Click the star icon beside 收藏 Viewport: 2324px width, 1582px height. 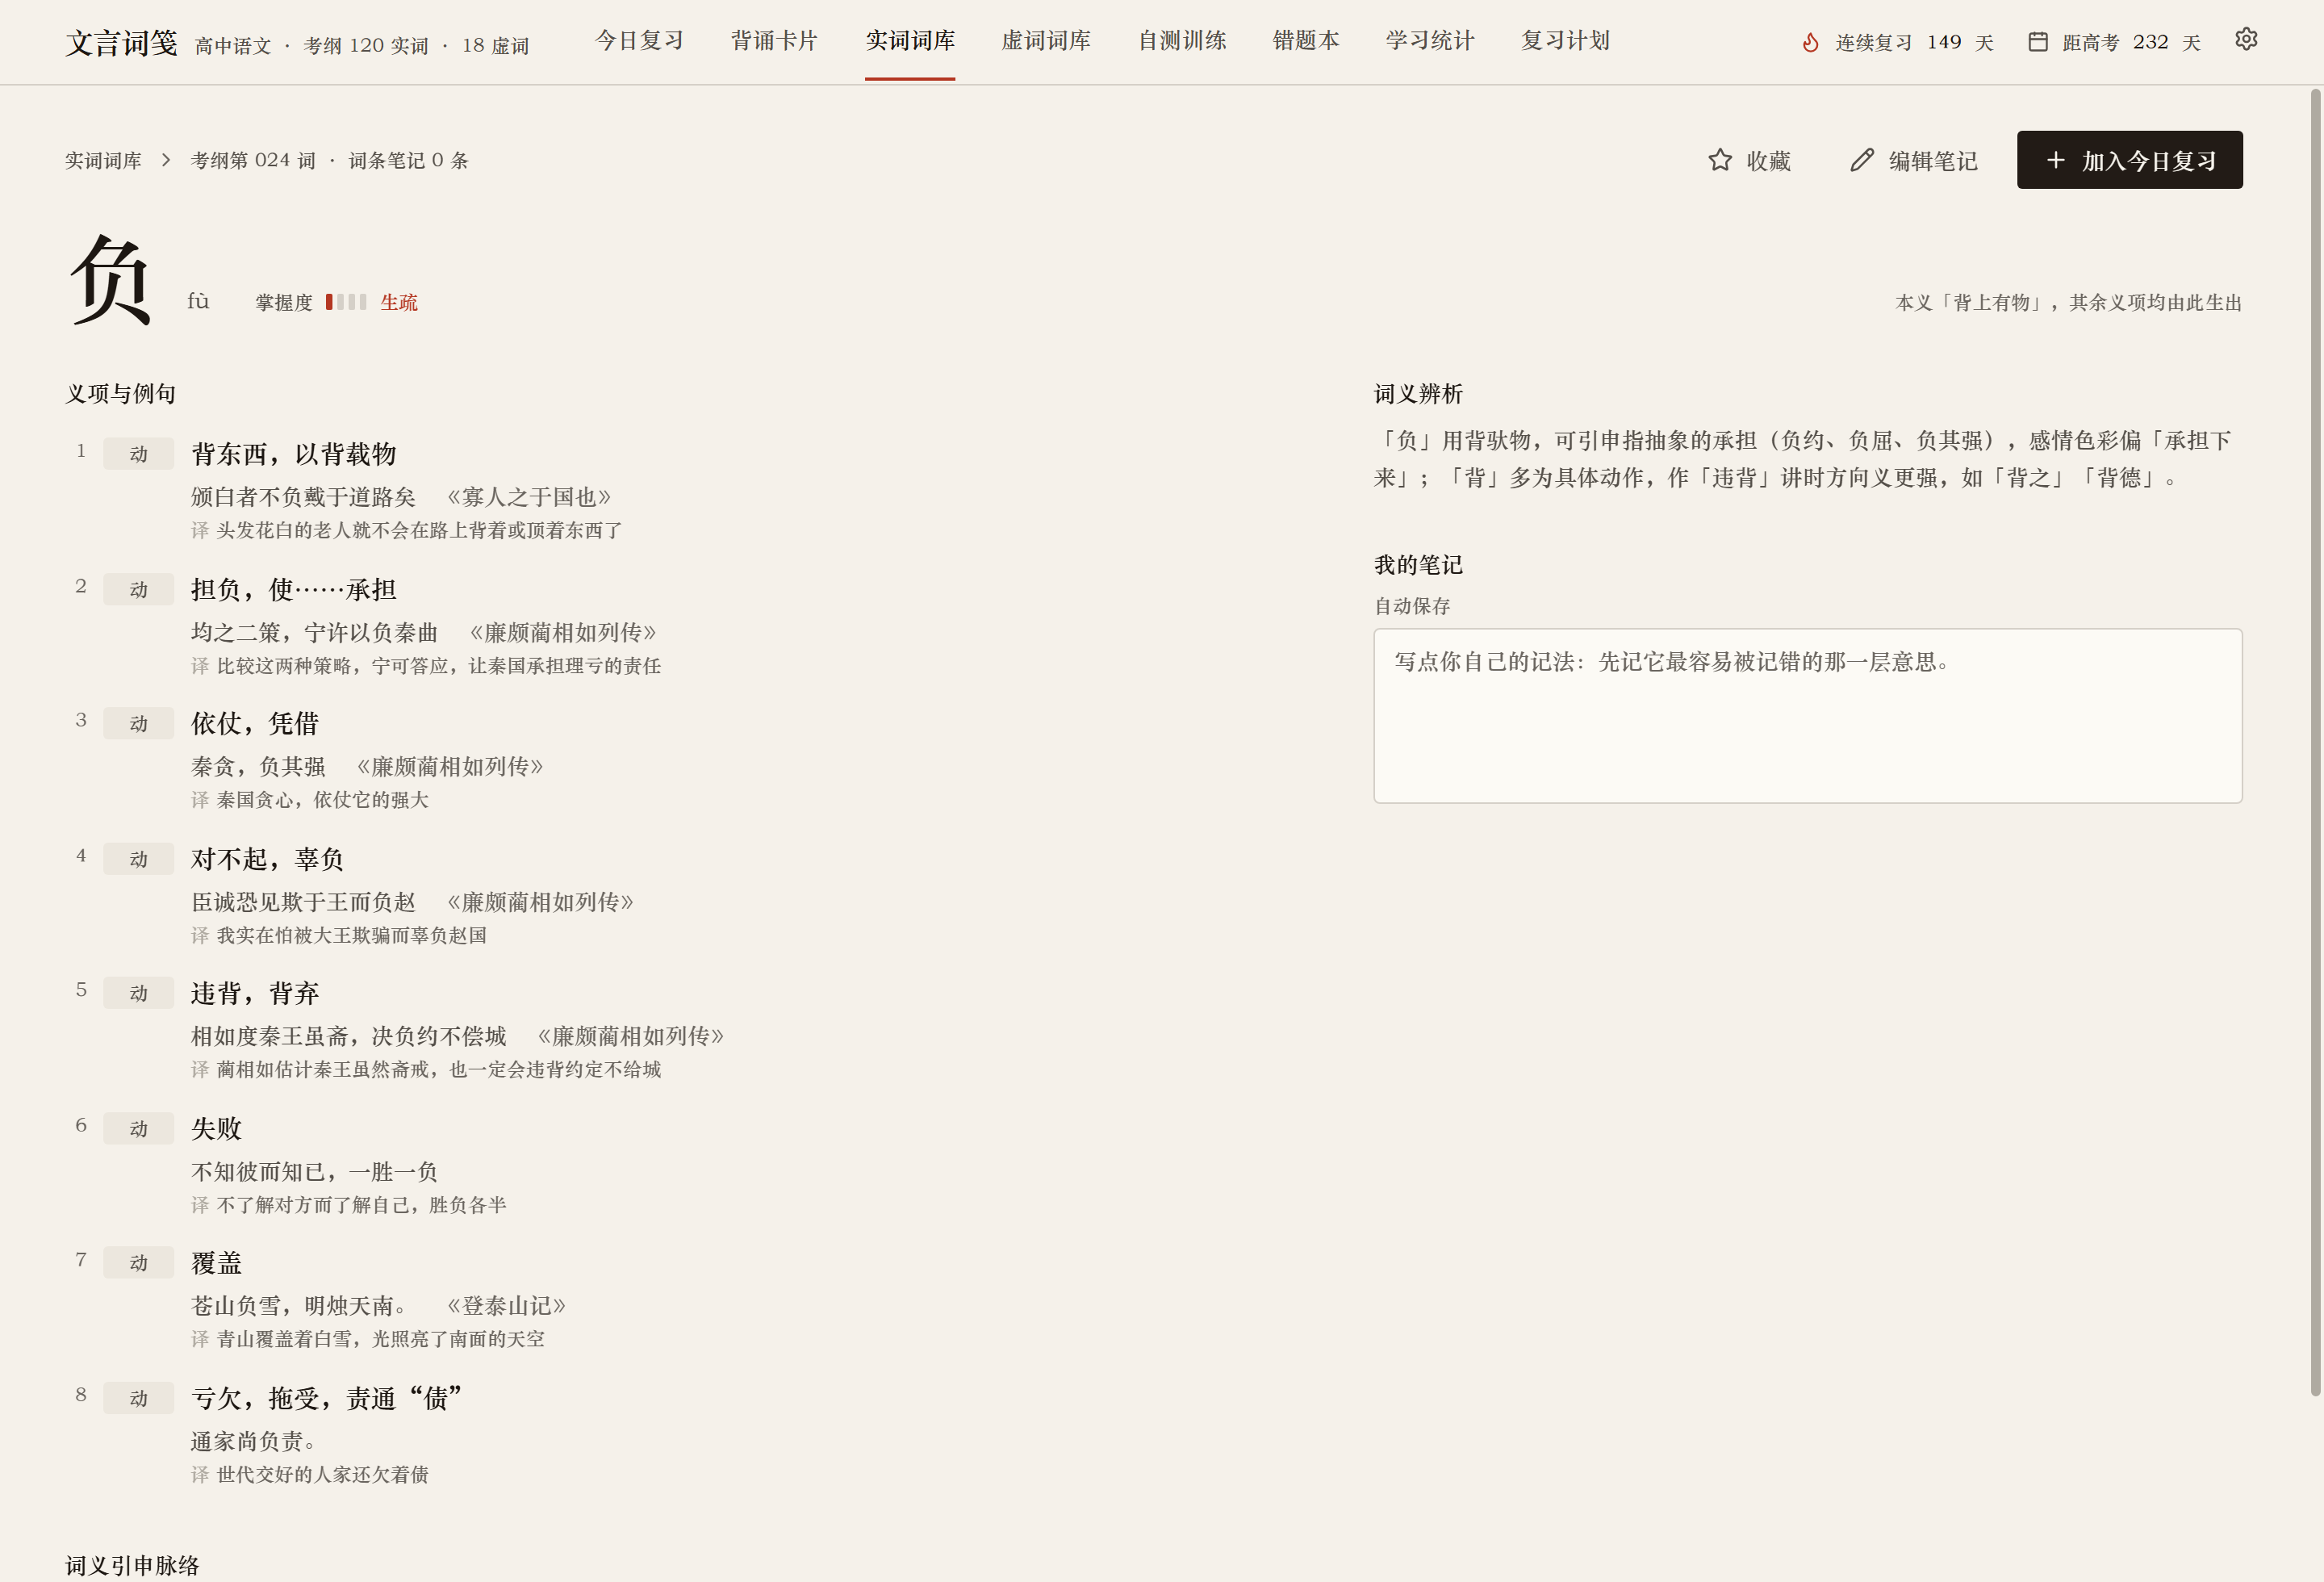coord(1719,160)
